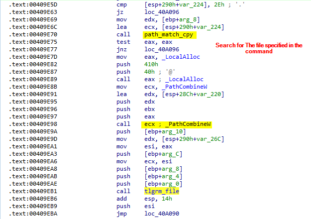Click the highlighted tlgrm_file call target
Screen dimensions: 311x219
click(x=162, y=191)
